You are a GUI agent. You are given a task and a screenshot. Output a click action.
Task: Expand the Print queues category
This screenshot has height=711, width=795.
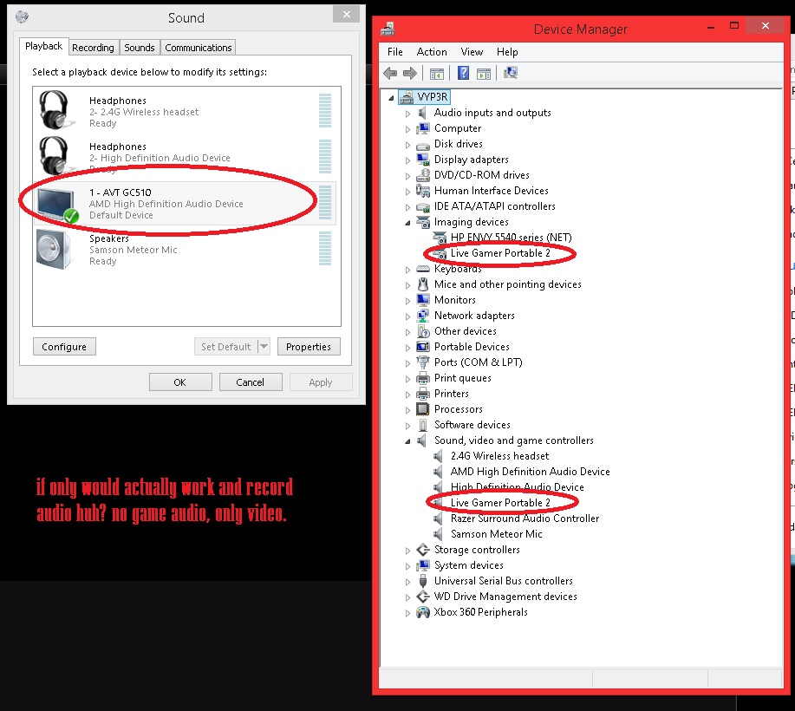(407, 379)
